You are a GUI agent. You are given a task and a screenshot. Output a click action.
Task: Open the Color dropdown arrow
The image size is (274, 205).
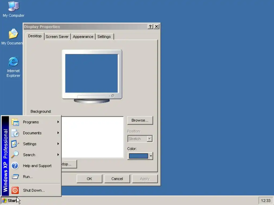[x=151, y=156]
